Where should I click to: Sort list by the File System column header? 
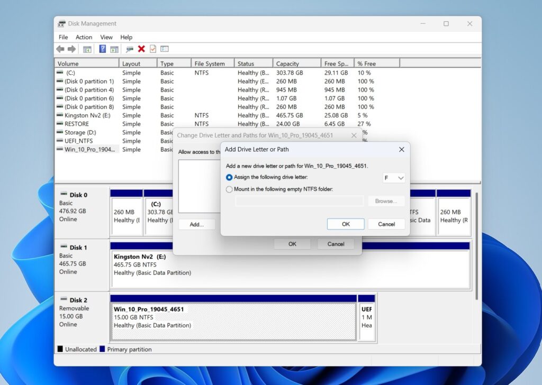213,63
